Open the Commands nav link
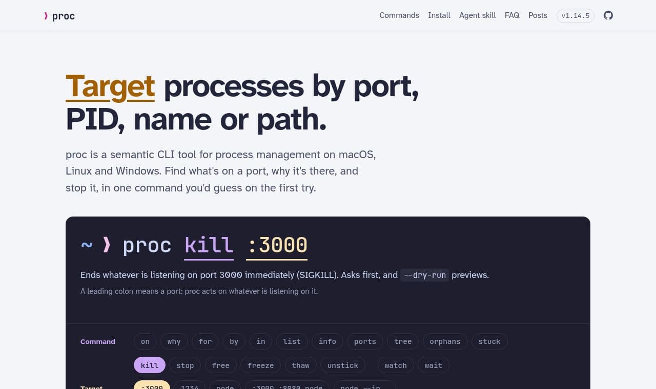 tap(399, 15)
